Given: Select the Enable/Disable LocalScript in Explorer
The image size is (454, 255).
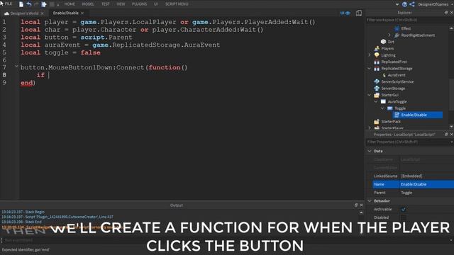Looking at the screenshot, I should (x=418, y=115).
